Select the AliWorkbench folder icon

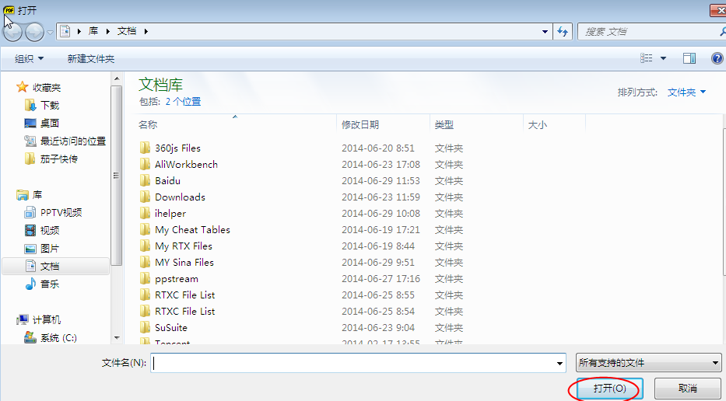tap(145, 164)
